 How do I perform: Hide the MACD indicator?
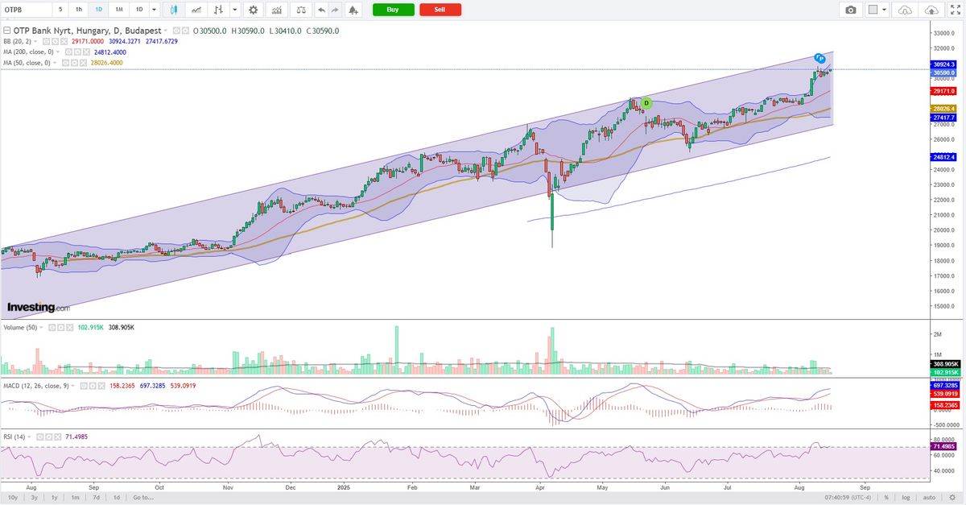tap(83, 386)
